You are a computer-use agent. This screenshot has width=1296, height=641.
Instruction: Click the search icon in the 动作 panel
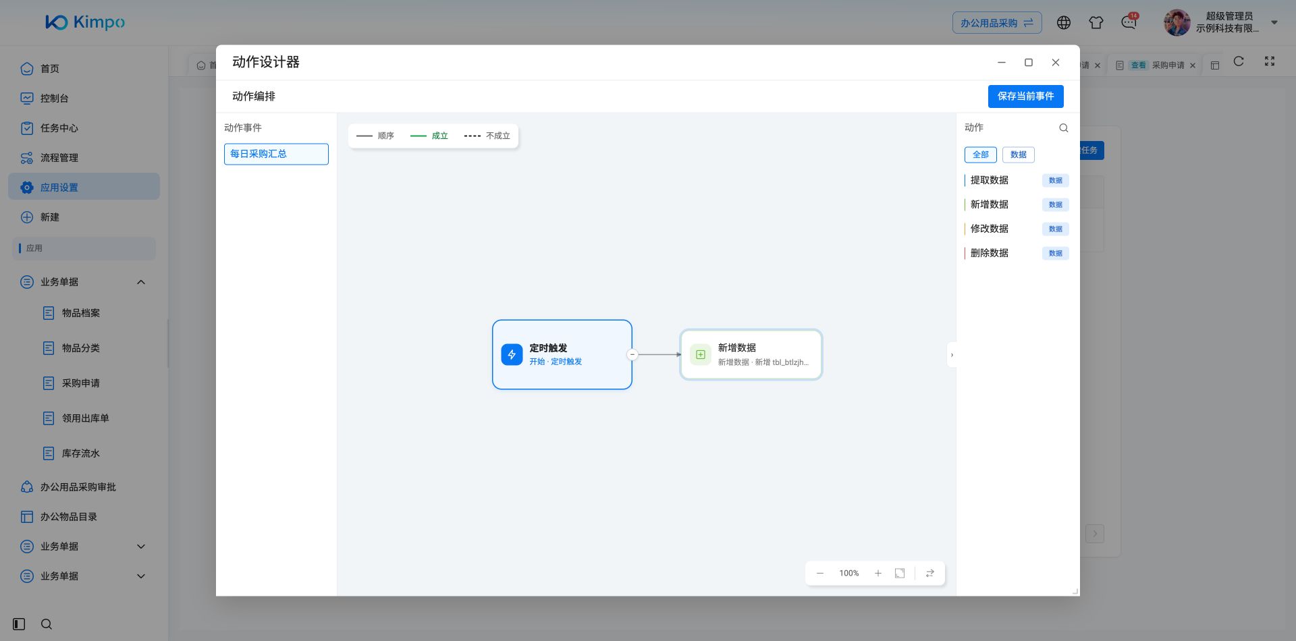pyautogui.click(x=1063, y=128)
